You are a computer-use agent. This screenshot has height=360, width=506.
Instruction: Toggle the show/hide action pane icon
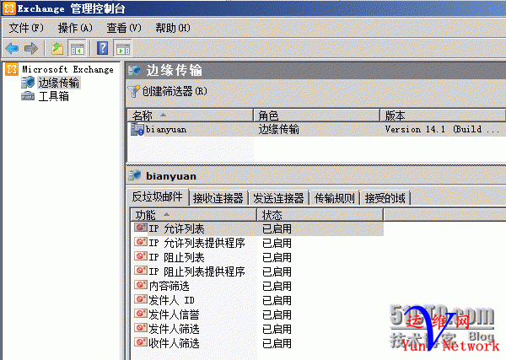click(x=123, y=49)
